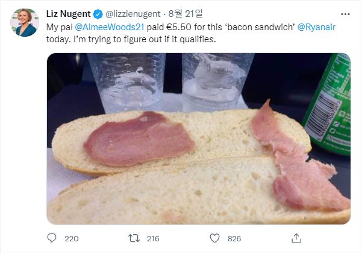Screen dimensions: 362x254
Task: Open the share tweet icon
Action: point(296,238)
